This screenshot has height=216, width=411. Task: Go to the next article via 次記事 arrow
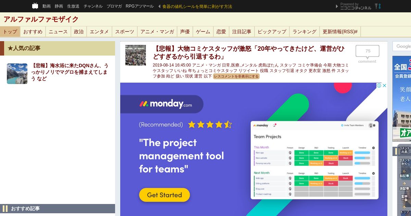[x=404, y=186]
